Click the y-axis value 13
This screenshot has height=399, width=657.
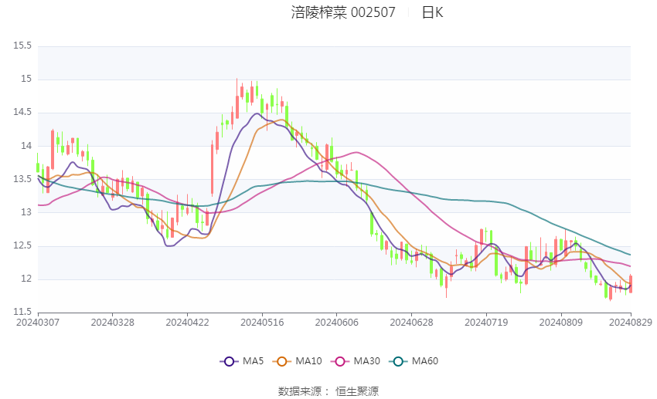point(26,212)
